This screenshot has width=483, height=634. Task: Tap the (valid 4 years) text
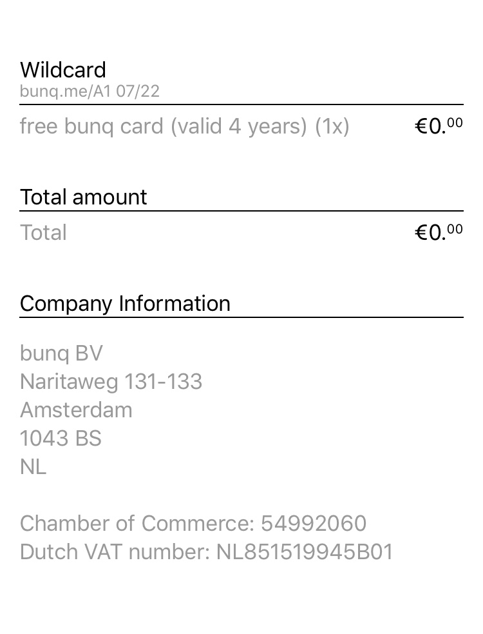coord(239,126)
